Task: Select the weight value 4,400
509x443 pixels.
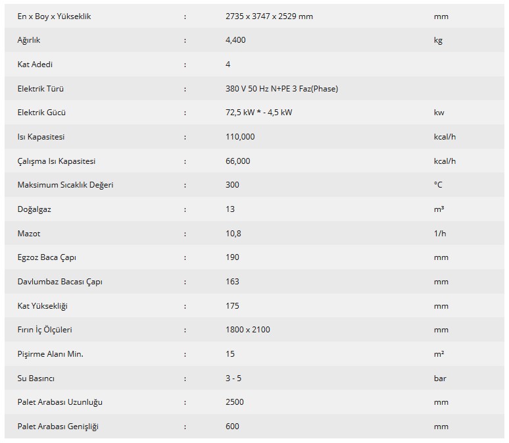Action: [x=235, y=40]
